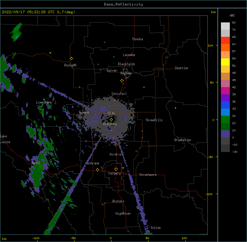Click the Olds town label
The height and width of the screenshot is (242, 247).
pyautogui.click(x=111, y=113)
